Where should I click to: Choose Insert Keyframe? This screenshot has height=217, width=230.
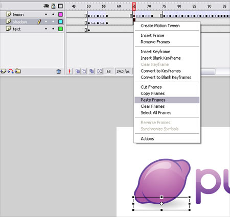[155, 52]
